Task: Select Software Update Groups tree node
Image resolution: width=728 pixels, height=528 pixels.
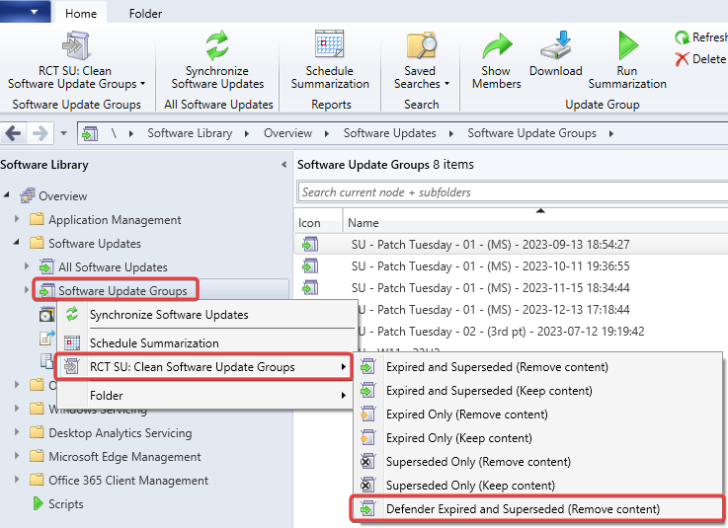Action: coord(122,291)
